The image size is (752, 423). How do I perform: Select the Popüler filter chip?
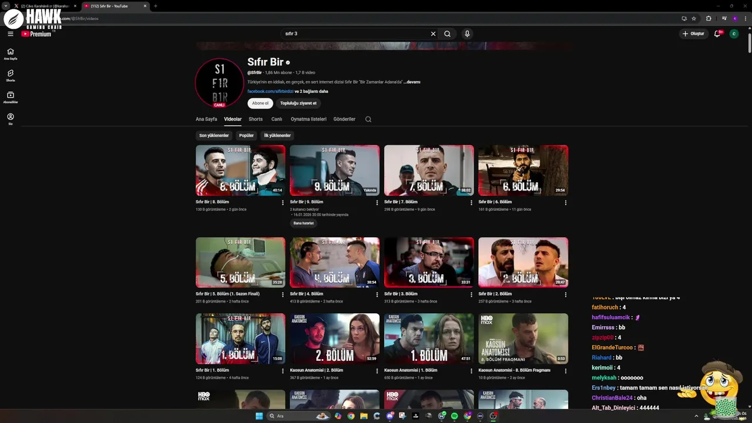[246, 135]
